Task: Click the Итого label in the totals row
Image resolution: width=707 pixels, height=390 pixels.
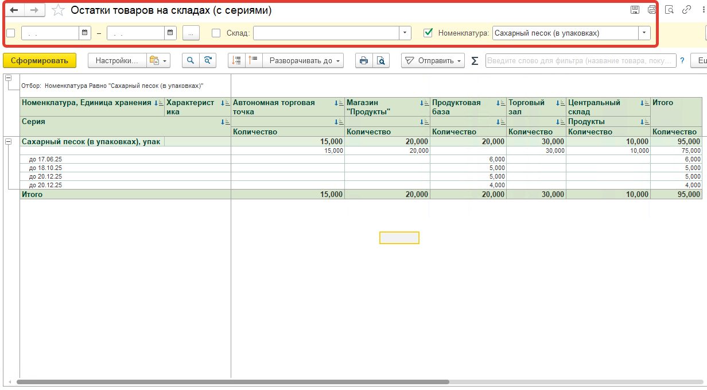Action: (32, 195)
